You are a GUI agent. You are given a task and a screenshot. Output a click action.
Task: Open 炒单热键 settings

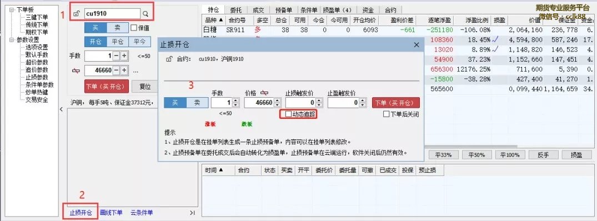click(x=37, y=92)
